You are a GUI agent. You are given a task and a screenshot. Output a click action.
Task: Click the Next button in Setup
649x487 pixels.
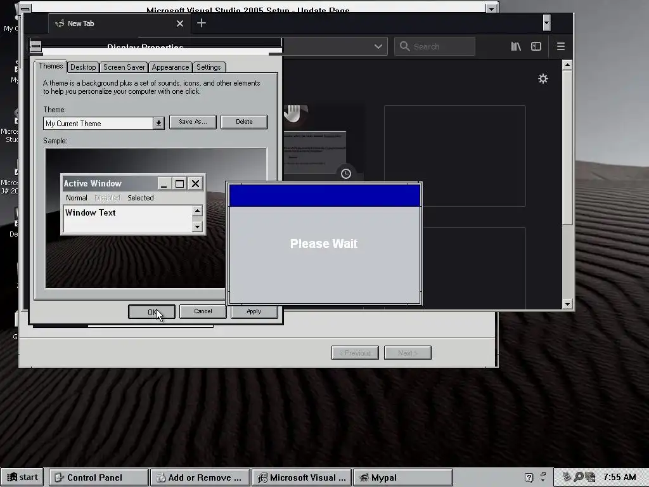[408, 353]
